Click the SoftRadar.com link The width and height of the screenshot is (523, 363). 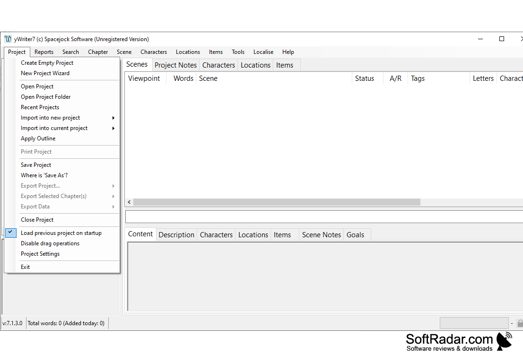coord(449,339)
